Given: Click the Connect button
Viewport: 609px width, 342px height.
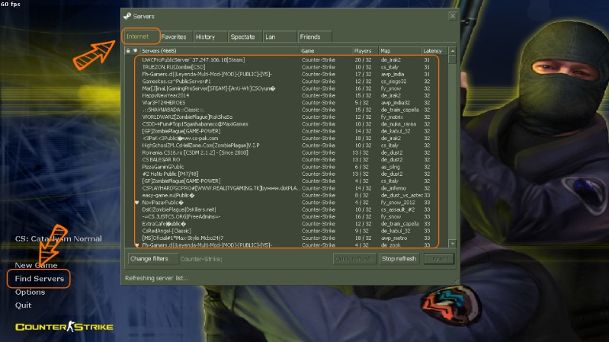Looking at the screenshot, I should coord(438,258).
